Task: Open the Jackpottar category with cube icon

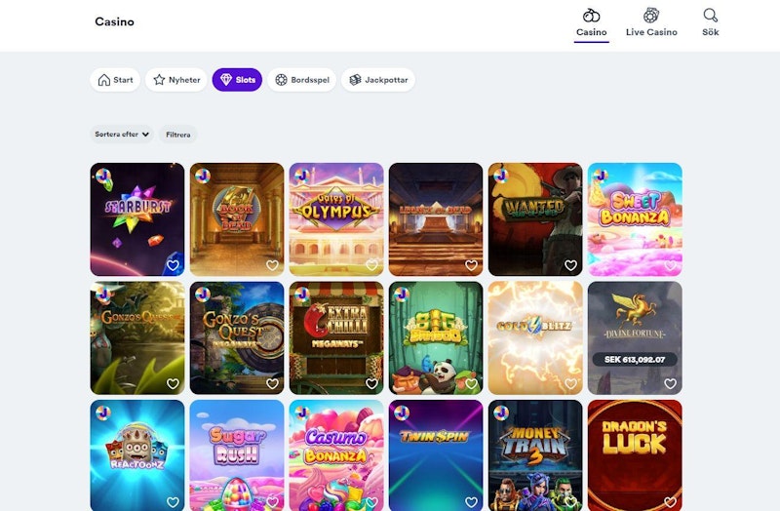Action: pos(378,80)
